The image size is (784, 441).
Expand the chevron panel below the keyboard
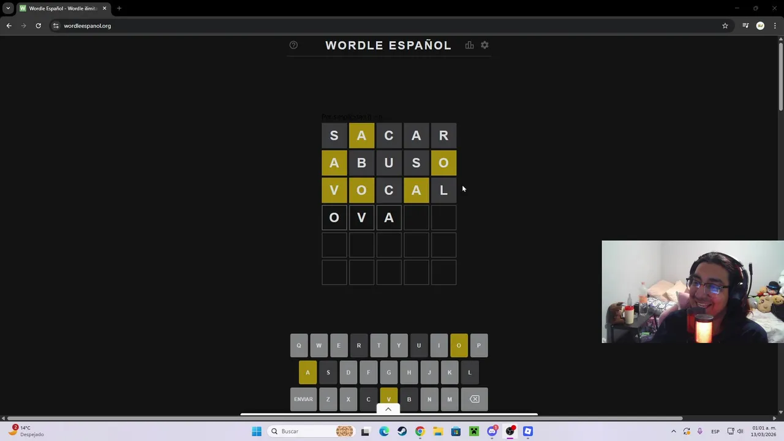tap(388, 409)
